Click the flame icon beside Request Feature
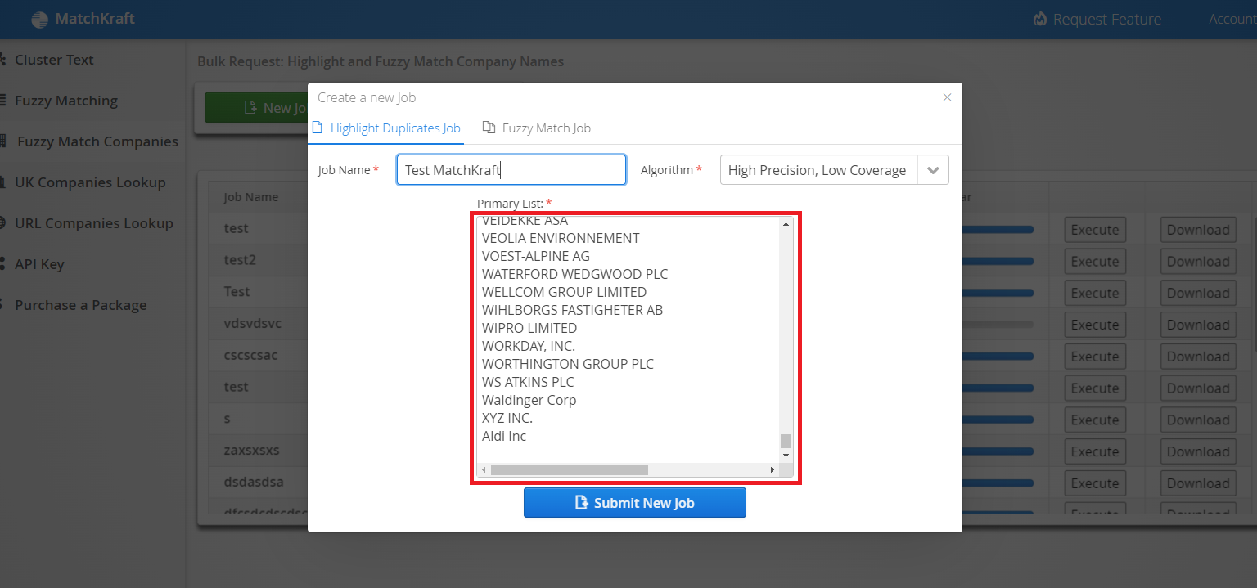This screenshot has width=1257, height=588. pyautogui.click(x=1040, y=19)
